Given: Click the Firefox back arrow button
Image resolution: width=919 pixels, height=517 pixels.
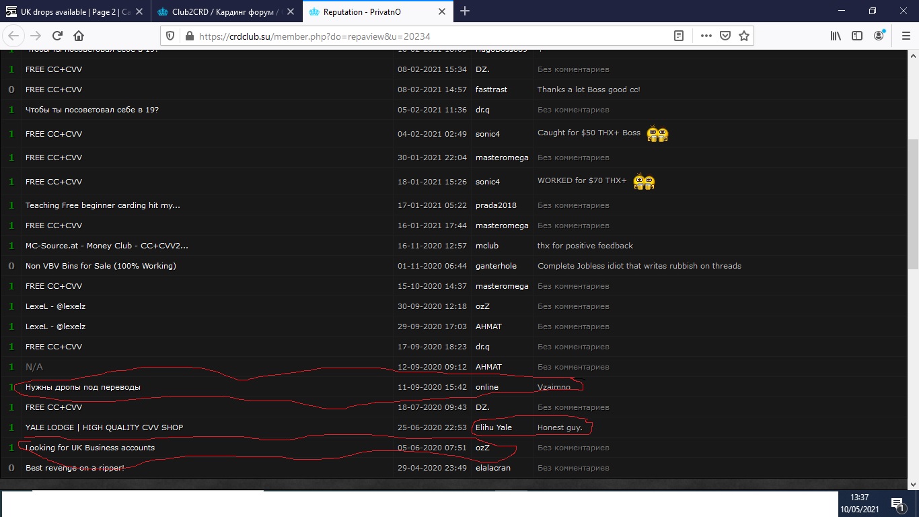Looking at the screenshot, I should 14,36.
